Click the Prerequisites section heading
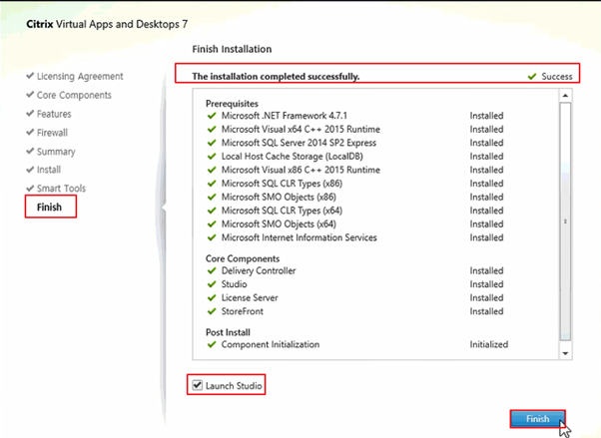Viewport: 601px width, 438px height. (x=232, y=104)
